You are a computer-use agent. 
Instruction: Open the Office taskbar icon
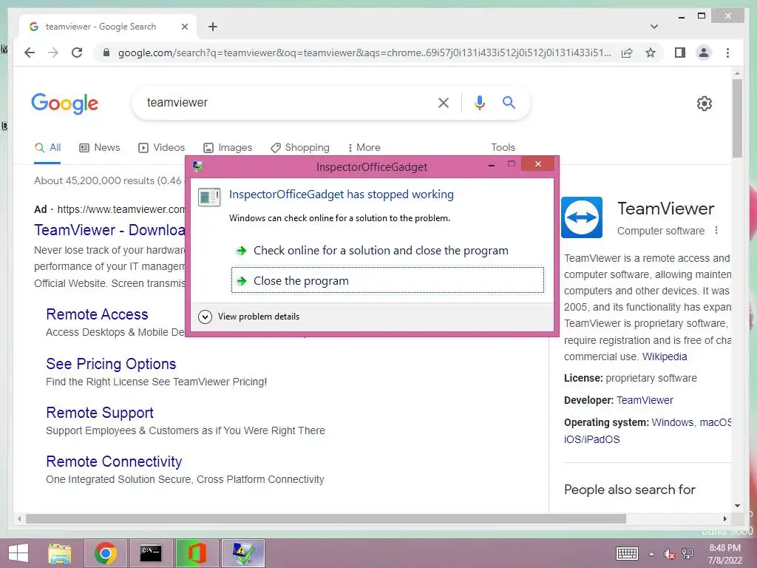pyautogui.click(x=197, y=553)
